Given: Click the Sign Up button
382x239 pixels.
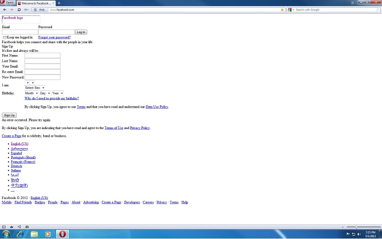Looking at the screenshot, I should point(9,115).
